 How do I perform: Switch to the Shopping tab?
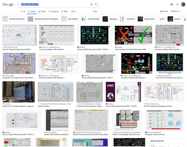54,11
